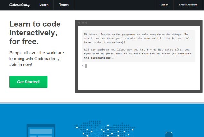204x137 pixels.
Task: Click the dotted world map graphic
Action: point(105,129)
